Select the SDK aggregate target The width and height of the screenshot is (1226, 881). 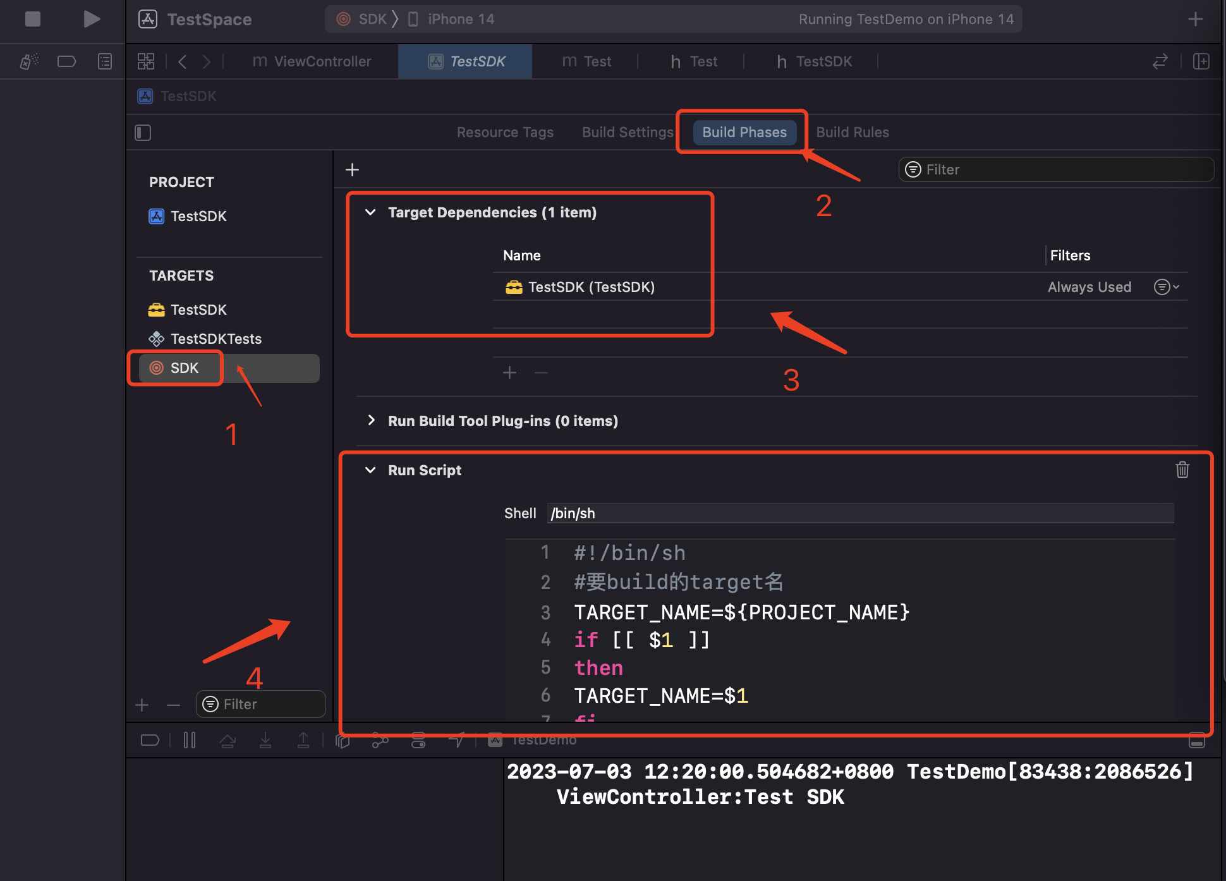[x=229, y=368]
